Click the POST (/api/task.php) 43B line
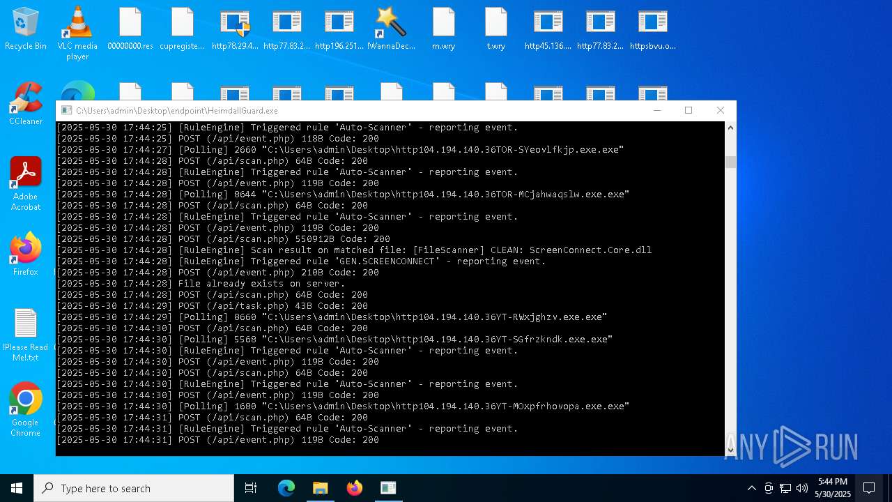The width and height of the screenshot is (892, 502). [x=212, y=306]
